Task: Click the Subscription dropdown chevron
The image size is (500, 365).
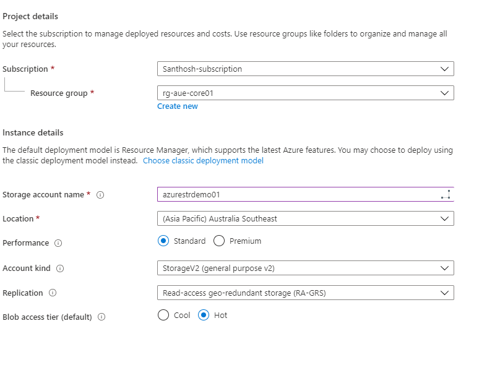Action: coord(444,69)
